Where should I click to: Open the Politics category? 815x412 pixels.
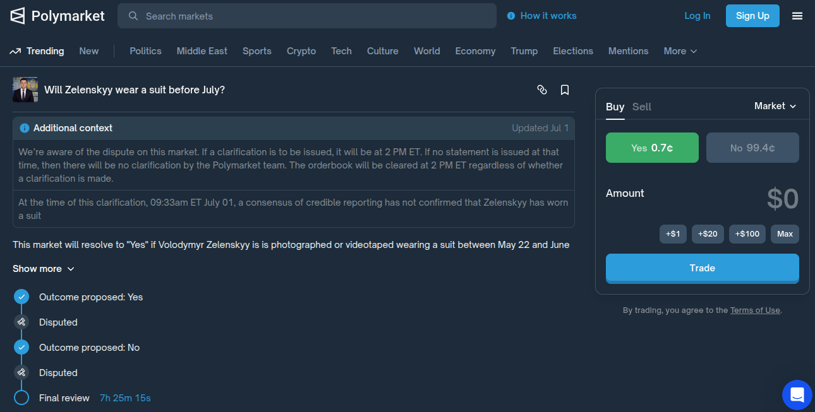tap(145, 51)
